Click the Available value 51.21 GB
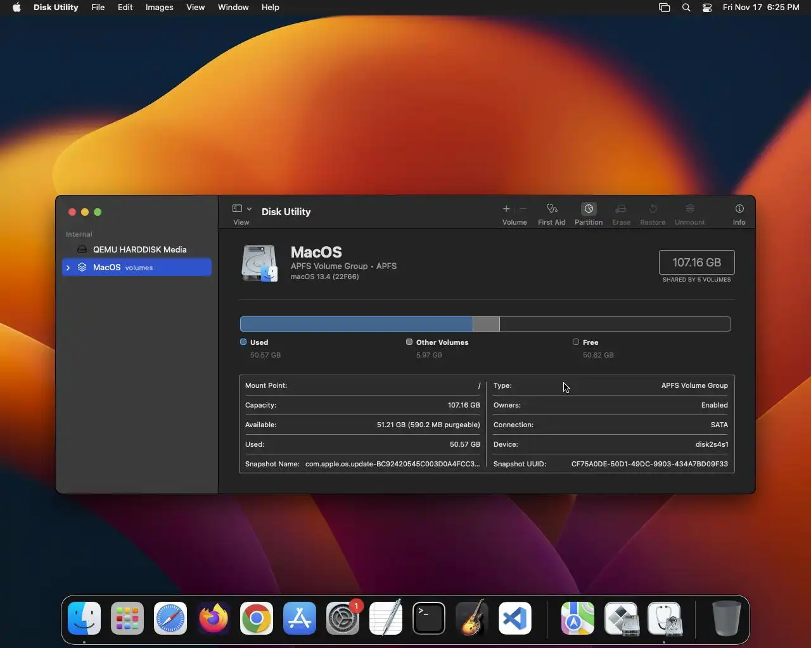811x648 pixels. [428, 425]
